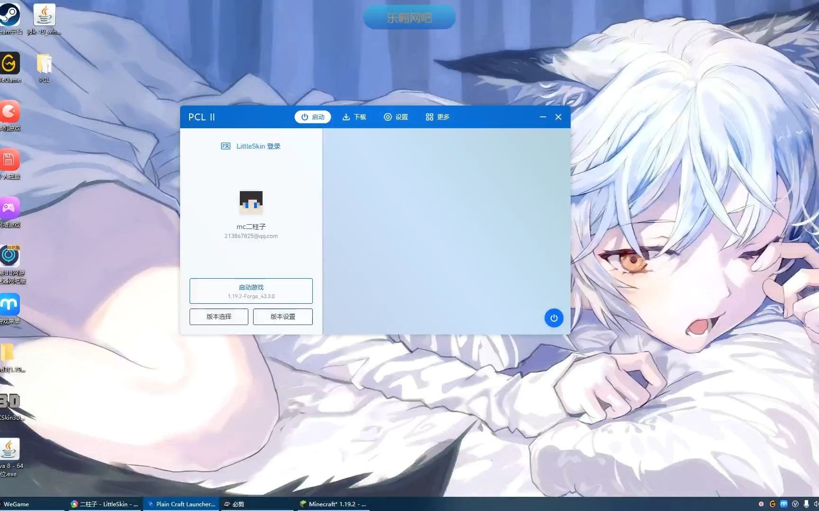Click the circled V tray icon
The image size is (819, 511).
(x=795, y=504)
